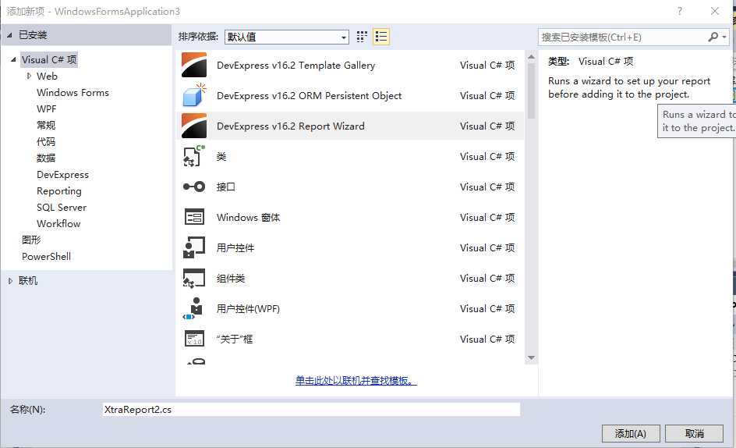Click the 用户控件(WPF) icon
Image resolution: width=736 pixels, height=448 pixels.
point(194,309)
